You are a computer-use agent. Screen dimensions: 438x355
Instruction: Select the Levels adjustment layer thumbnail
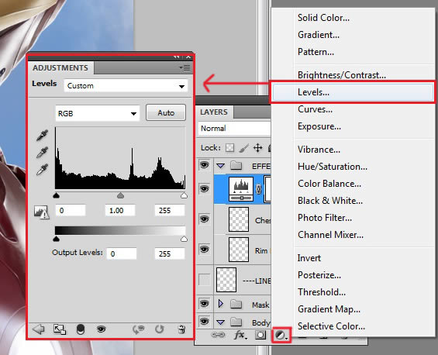[241, 189]
